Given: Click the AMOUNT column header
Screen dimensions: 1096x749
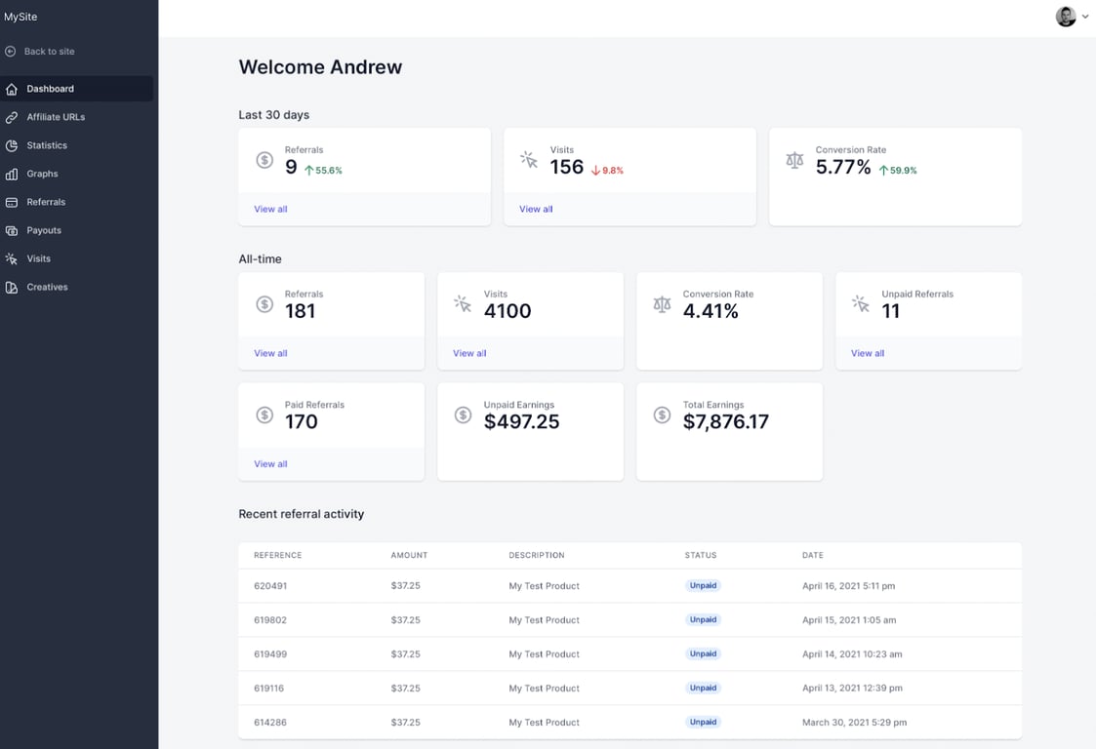Looking at the screenshot, I should pyautogui.click(x=409, y=555).
